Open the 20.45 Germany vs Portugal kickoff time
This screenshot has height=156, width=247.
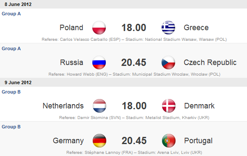tap(134, 141)
